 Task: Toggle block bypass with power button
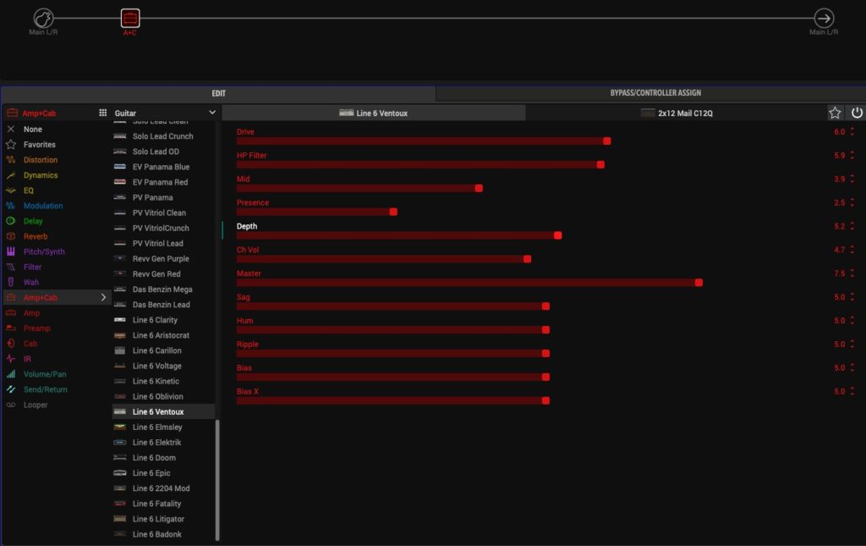click(x=856, y=113)
